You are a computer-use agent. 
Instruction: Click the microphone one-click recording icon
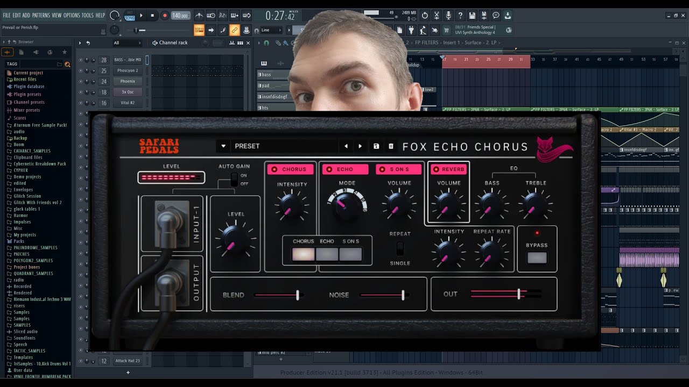point(448,16)
